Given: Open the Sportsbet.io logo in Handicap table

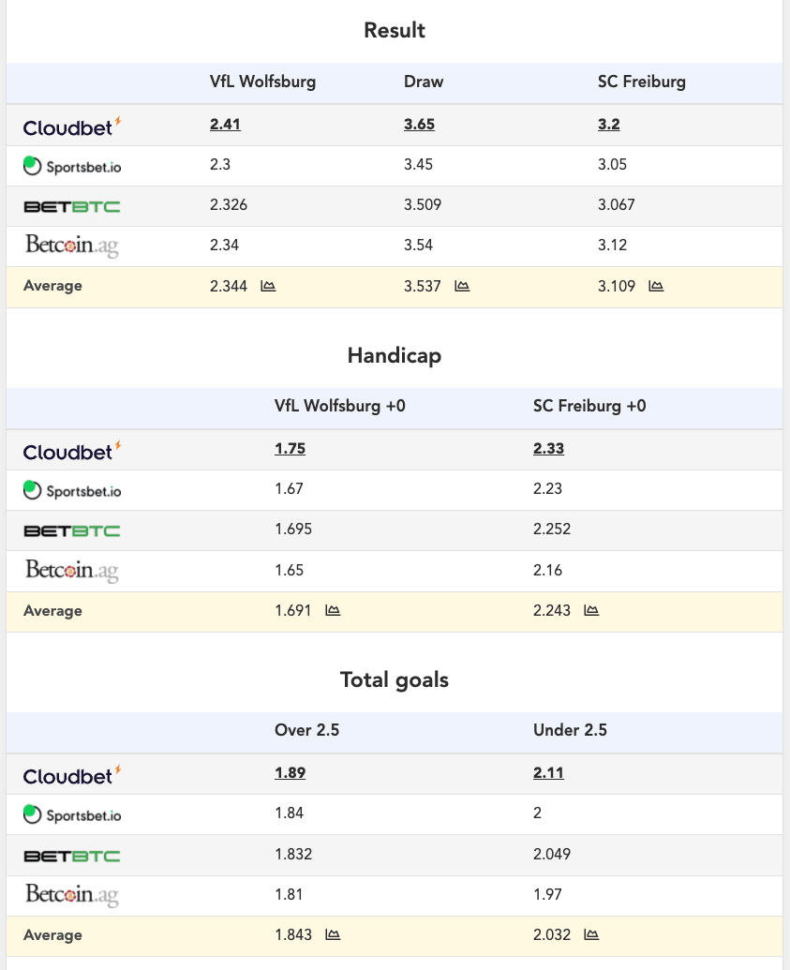Looking at the screenshot, I should pyautogui.click(x=72, y=489).
